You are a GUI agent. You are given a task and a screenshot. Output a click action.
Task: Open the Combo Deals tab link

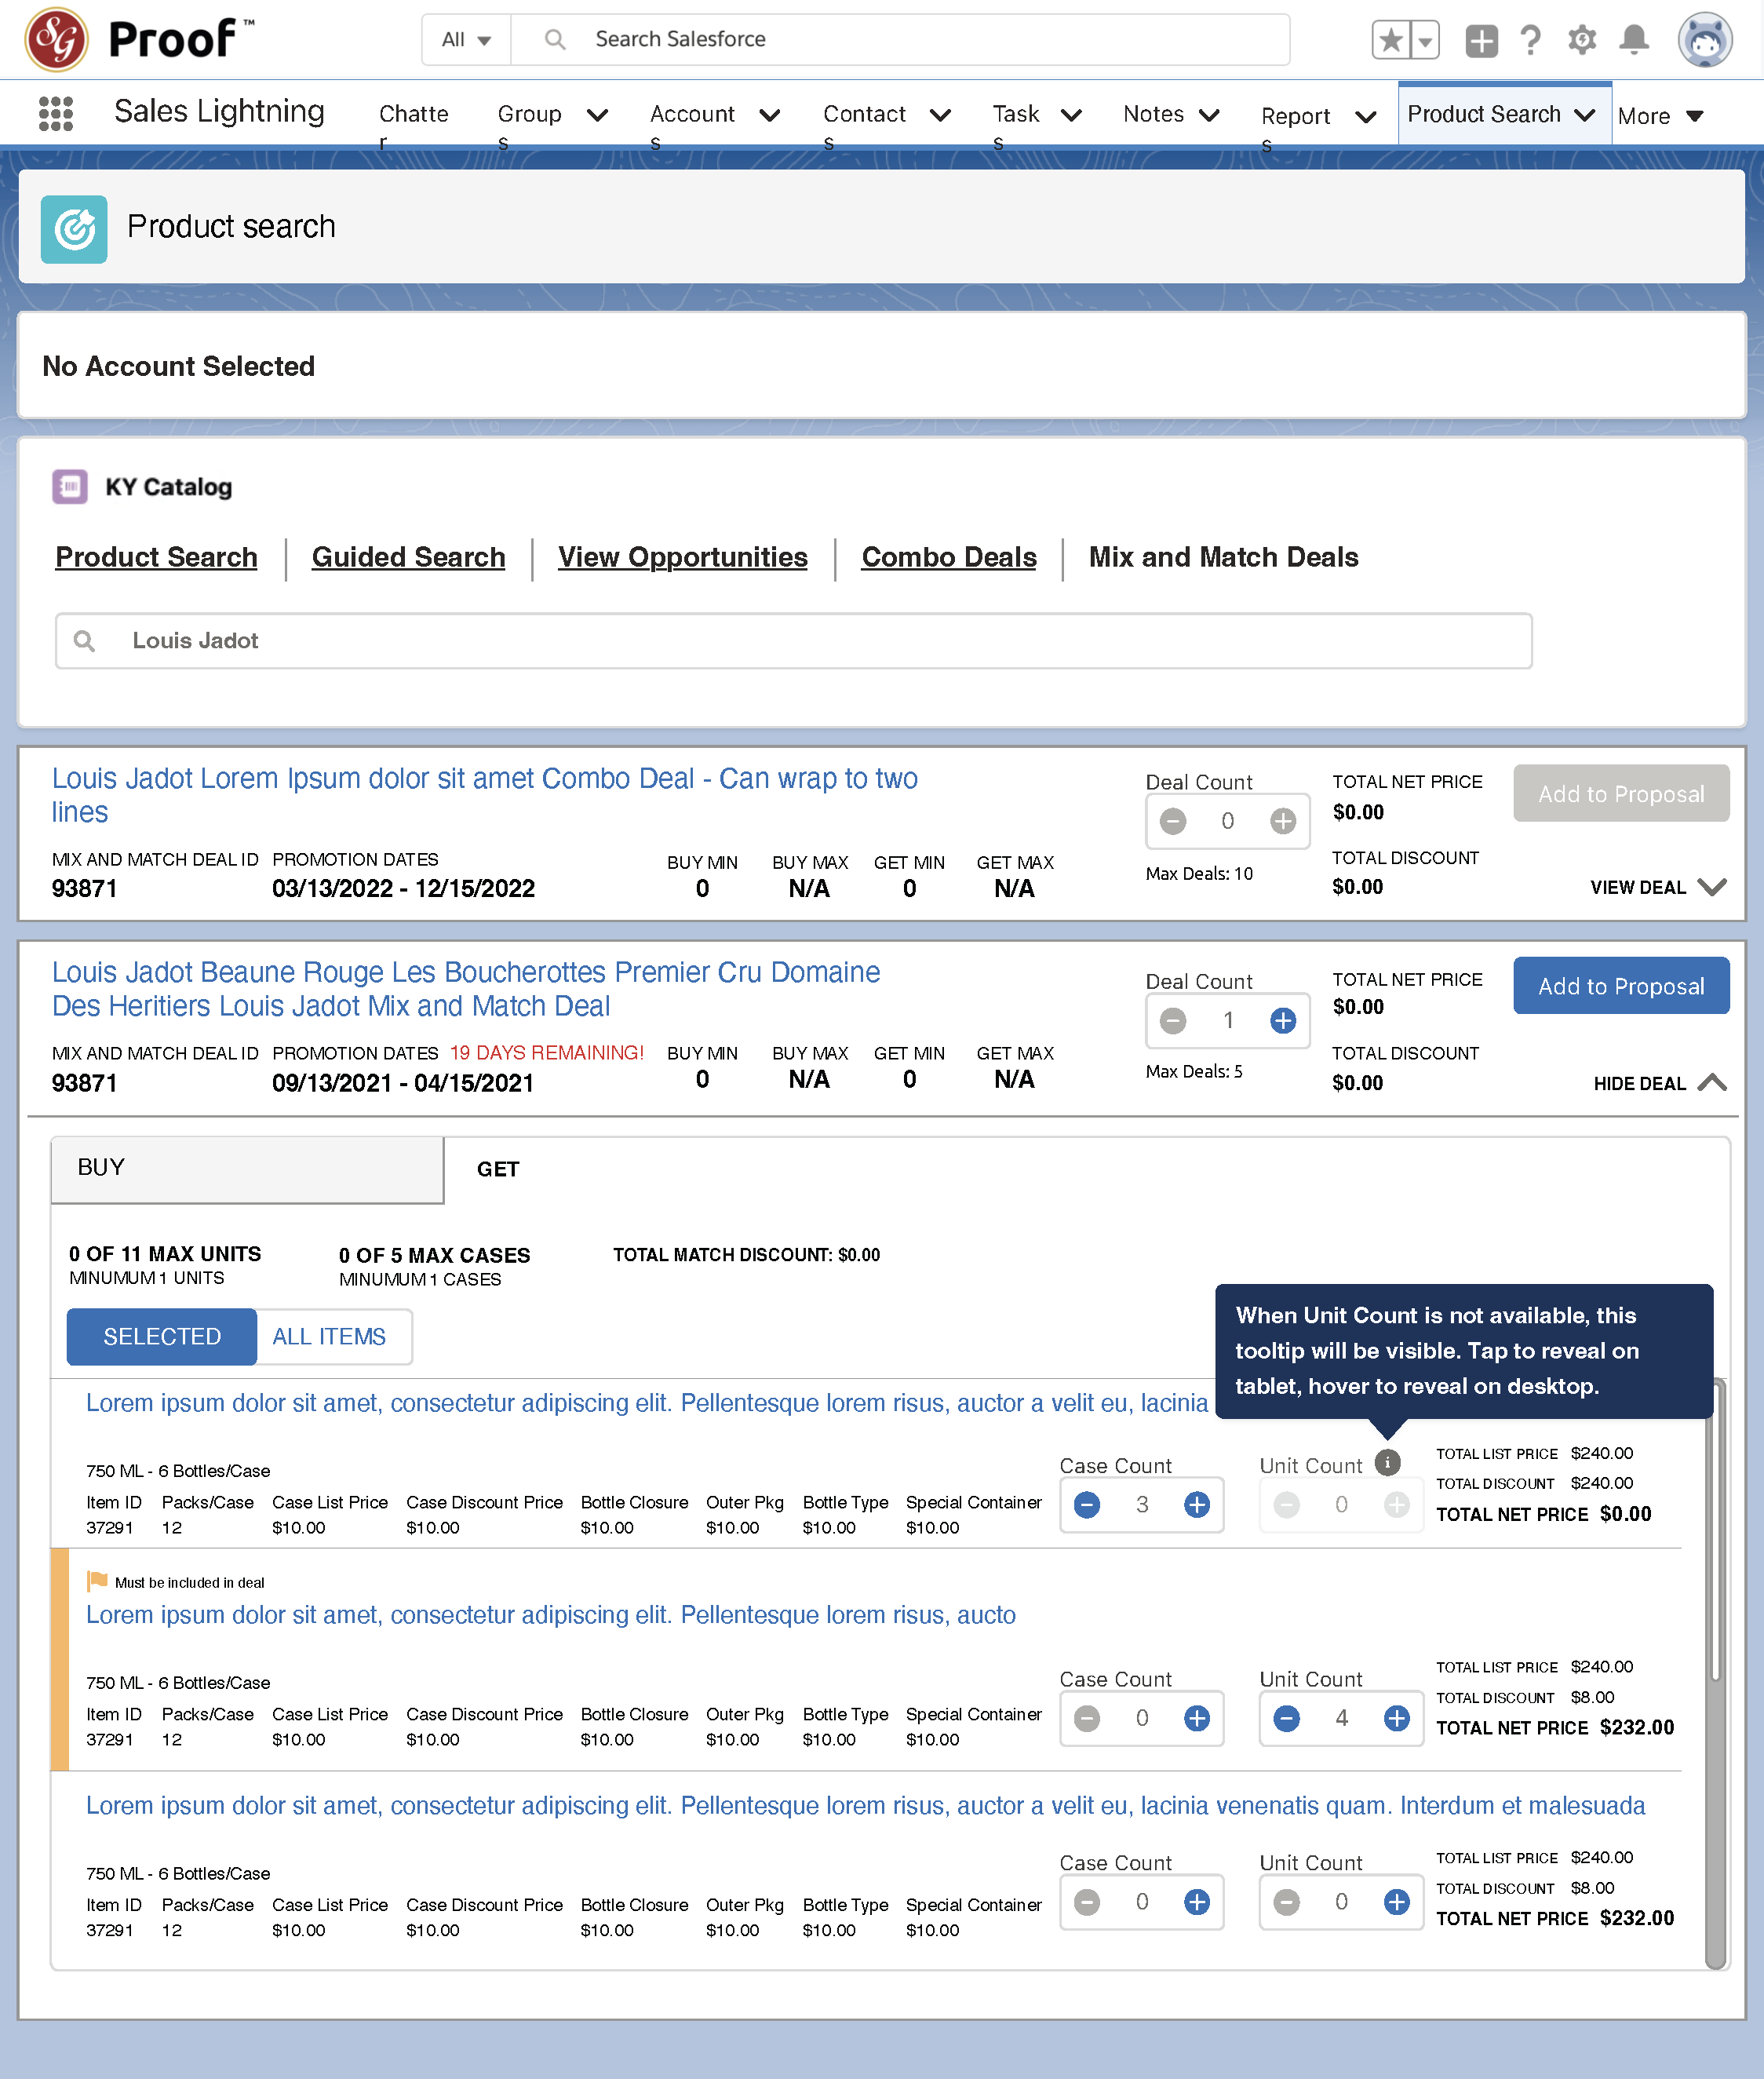(948, 557)
